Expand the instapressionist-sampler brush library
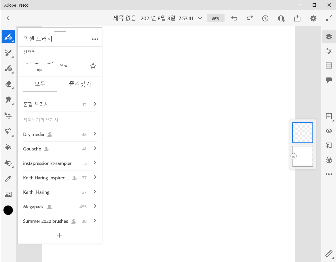336x262 pixels. tap(60, 163)
